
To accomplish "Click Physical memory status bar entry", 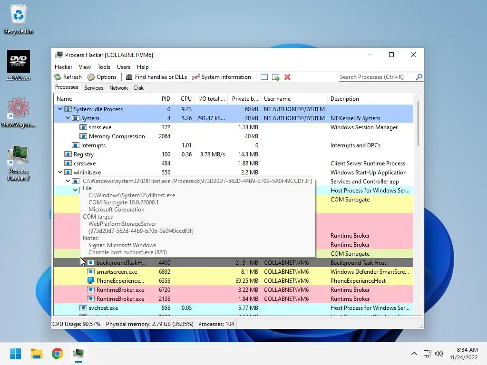I will pyautogui.click(x=150, y=324).
